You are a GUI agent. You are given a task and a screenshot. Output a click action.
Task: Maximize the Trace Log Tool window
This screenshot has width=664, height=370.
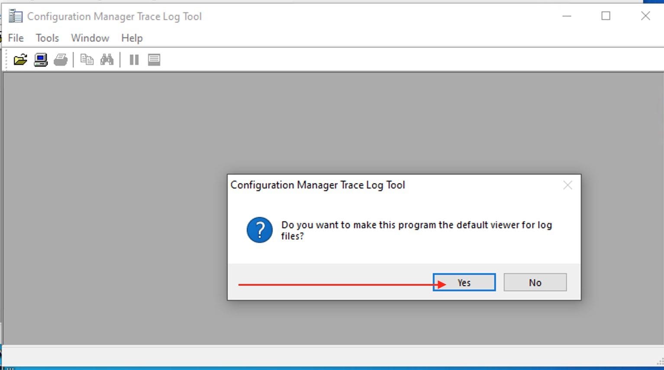click(606, 16)
